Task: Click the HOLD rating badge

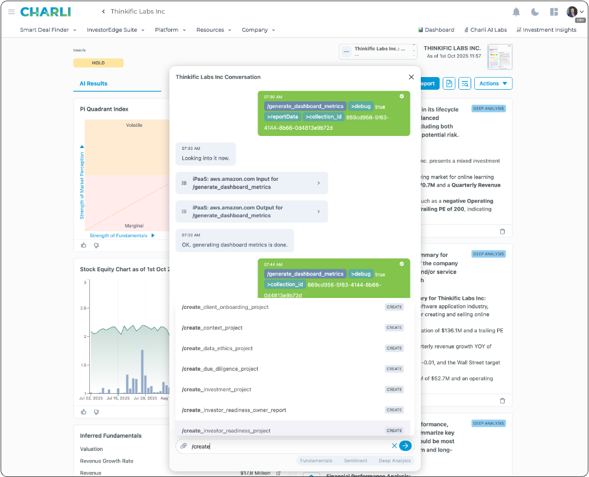Action: click(x=98, y=63)
